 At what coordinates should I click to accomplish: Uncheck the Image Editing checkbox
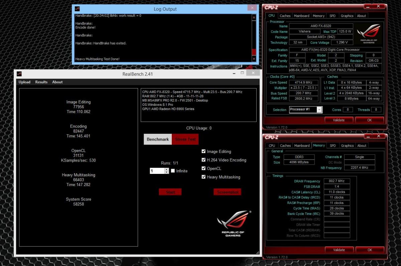(204, 151)
